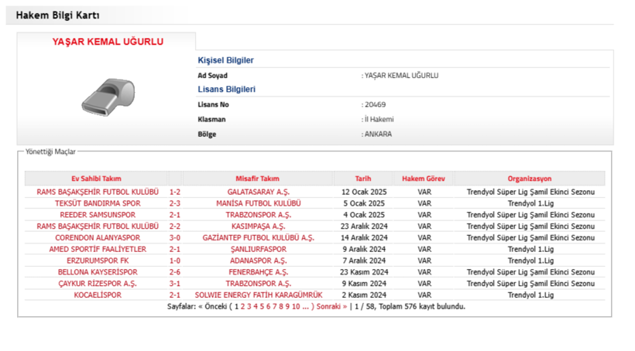Open ERZURUMSPOR FK team link
This screenshot has width=635, height=351.
point(98,261)
